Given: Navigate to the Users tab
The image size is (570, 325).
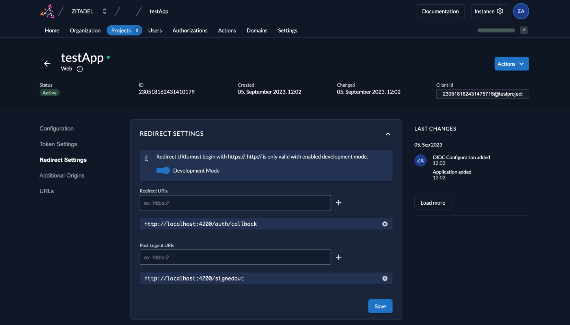Looking at the screenshot, I should tap(155, 30).
